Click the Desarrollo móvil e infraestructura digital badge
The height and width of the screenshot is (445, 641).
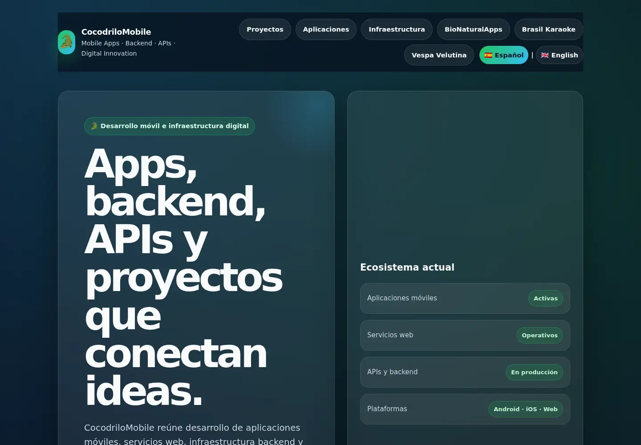point(170,126)
